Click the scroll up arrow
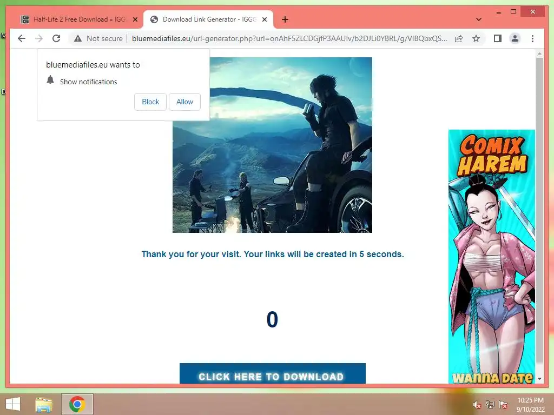 tap(539, 53)
